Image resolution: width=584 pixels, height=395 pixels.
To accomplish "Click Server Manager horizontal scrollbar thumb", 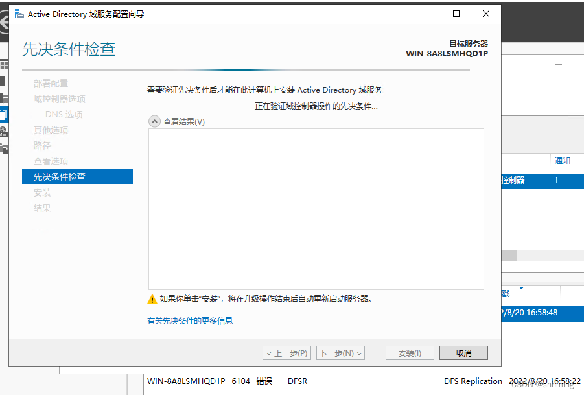I will 509,256.
